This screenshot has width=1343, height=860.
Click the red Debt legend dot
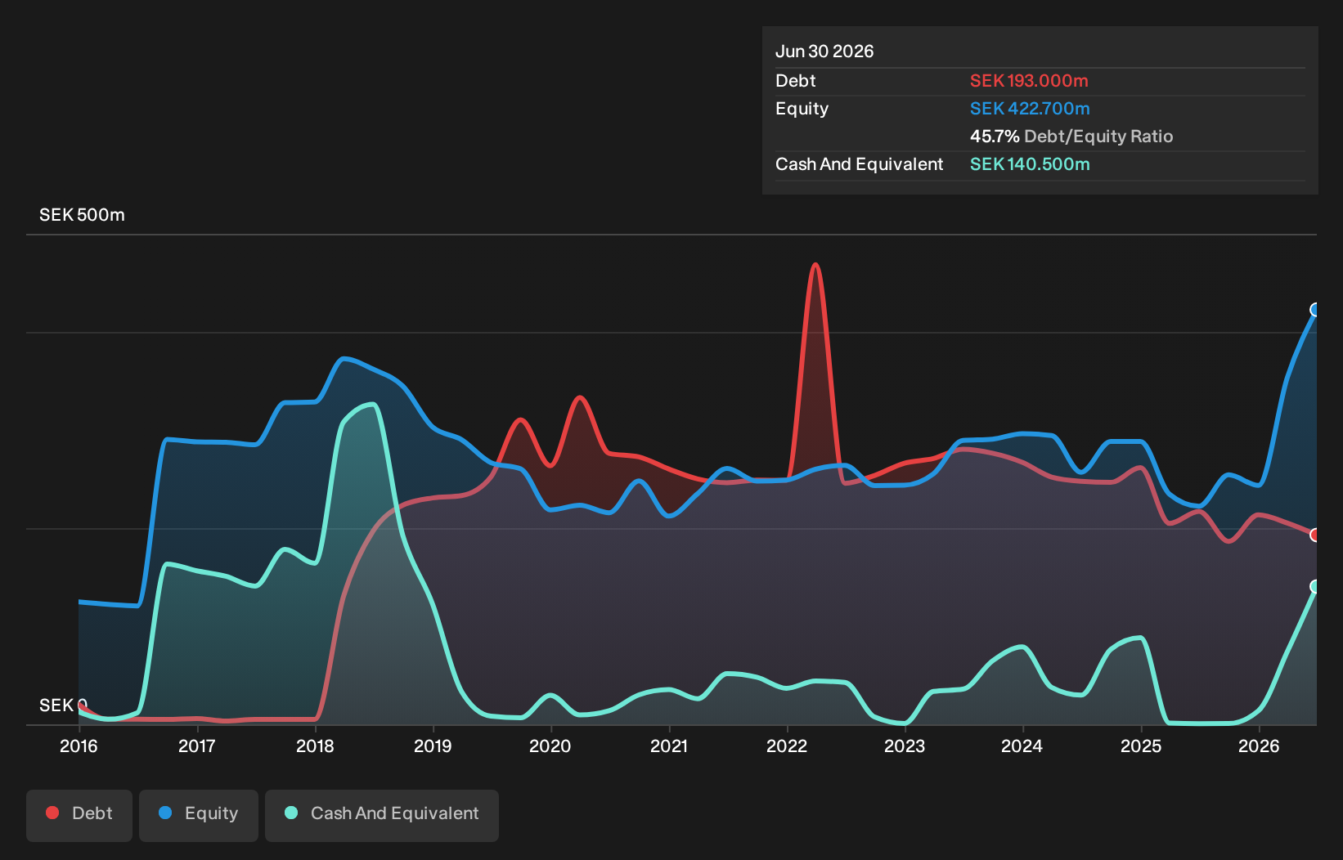point(52,813)
